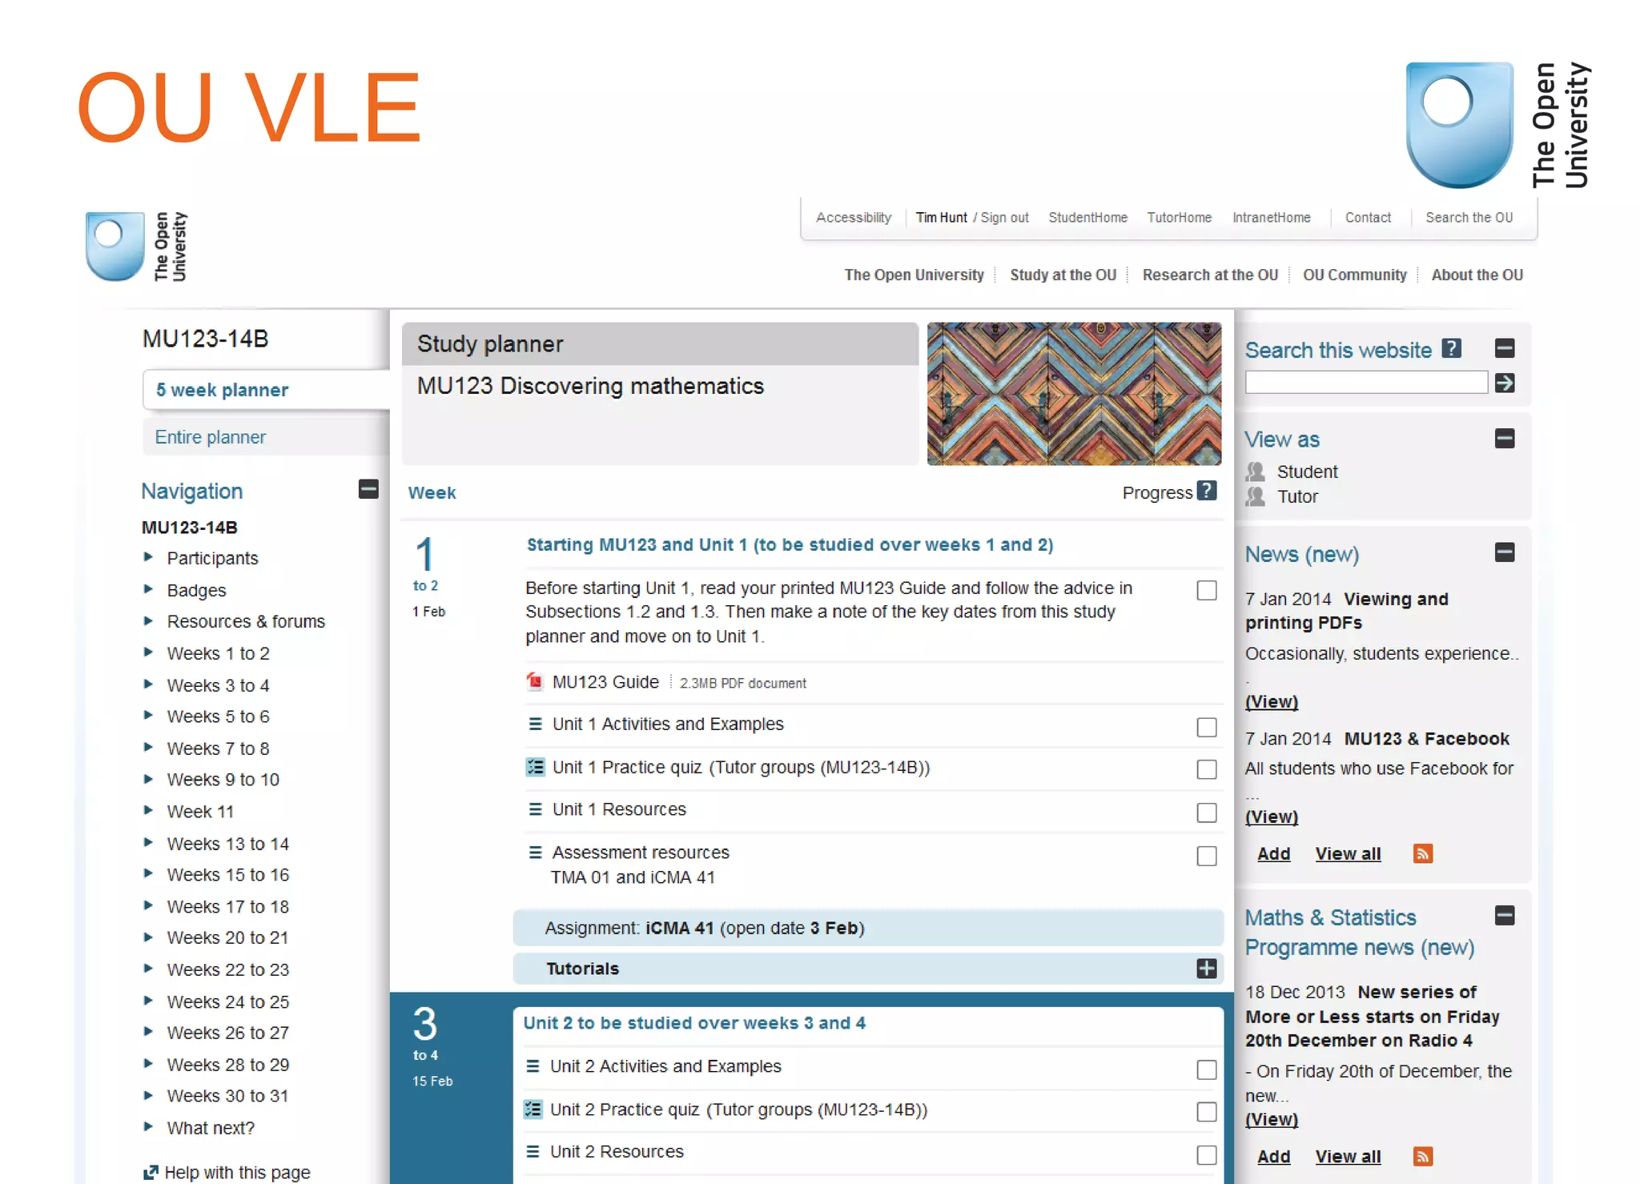Click the Student view user icon

coord(1255,472)
